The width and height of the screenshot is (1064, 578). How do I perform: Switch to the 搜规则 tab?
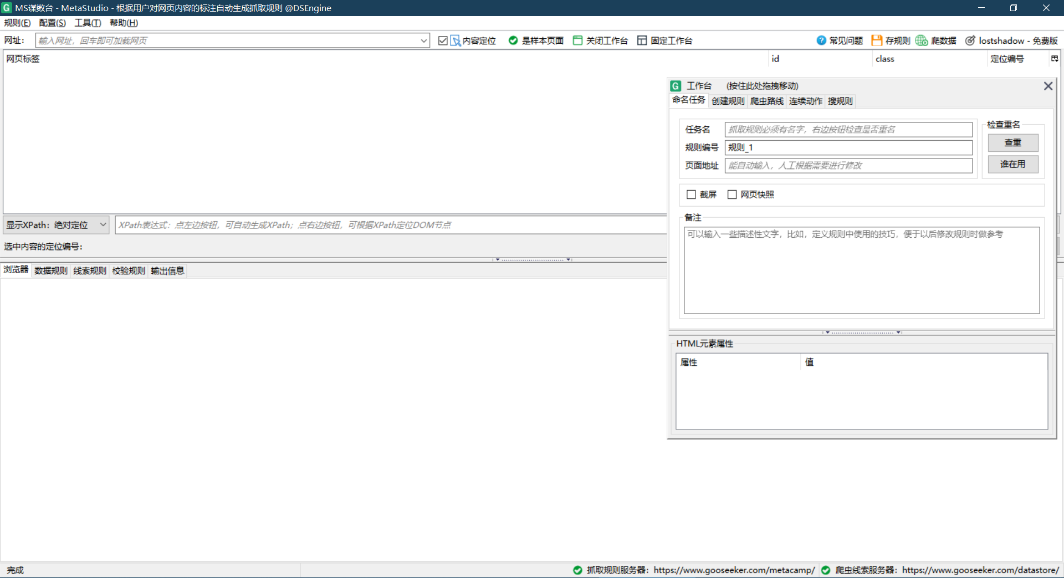[x=840, y=101]
